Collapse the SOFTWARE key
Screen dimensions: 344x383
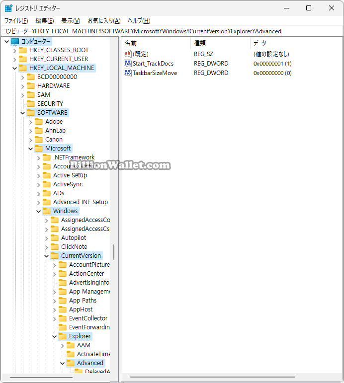tap(23, 113)
